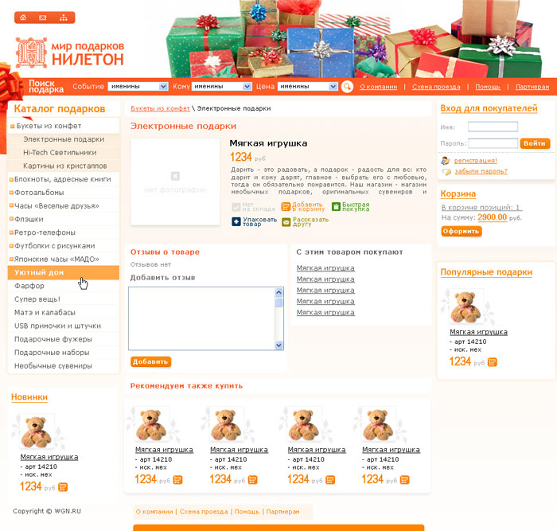Click the Оформить order button
The image size is (557, 531).
pyautogui.click(x=462, y=231)
